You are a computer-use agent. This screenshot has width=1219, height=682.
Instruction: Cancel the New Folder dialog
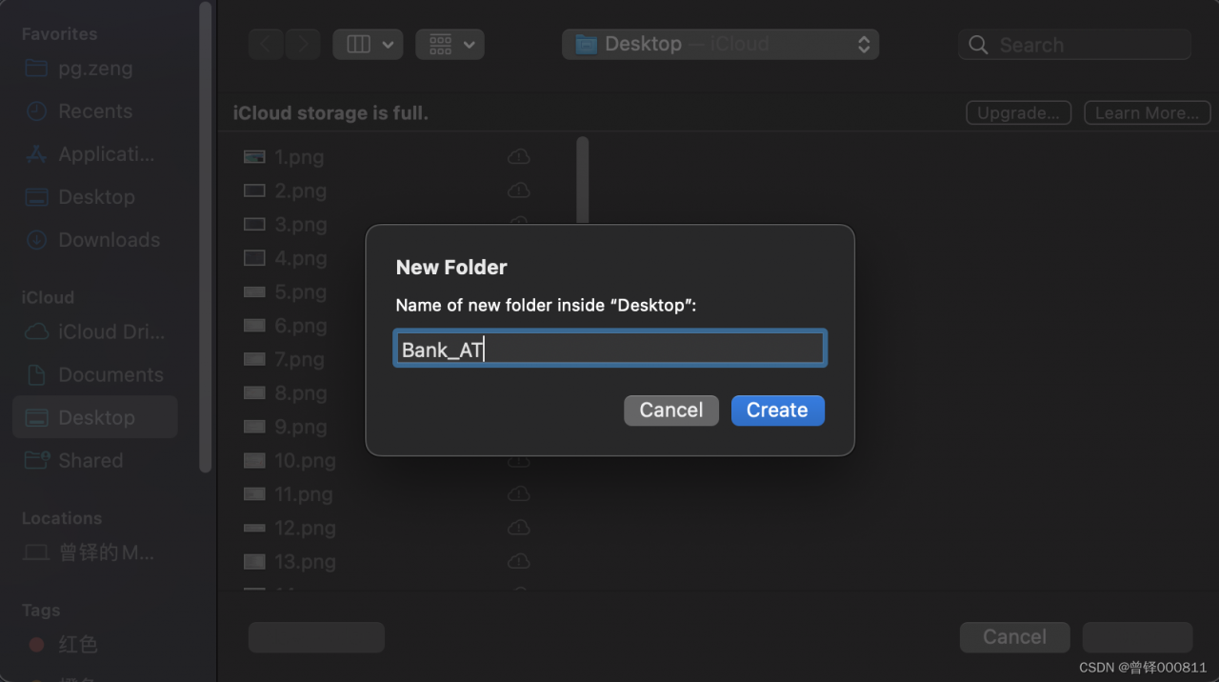(670, 411)
